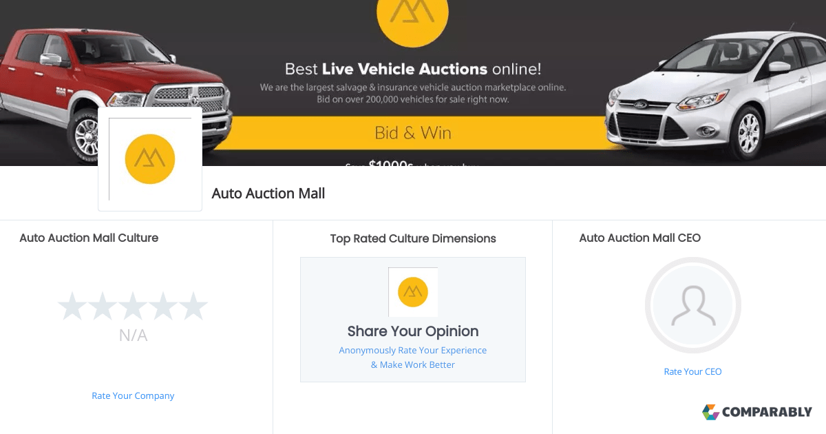This screenshot has height=434, width=826.
Task: Click Anonymously Rate Your Experience text
Action: (x=413, y=350)
